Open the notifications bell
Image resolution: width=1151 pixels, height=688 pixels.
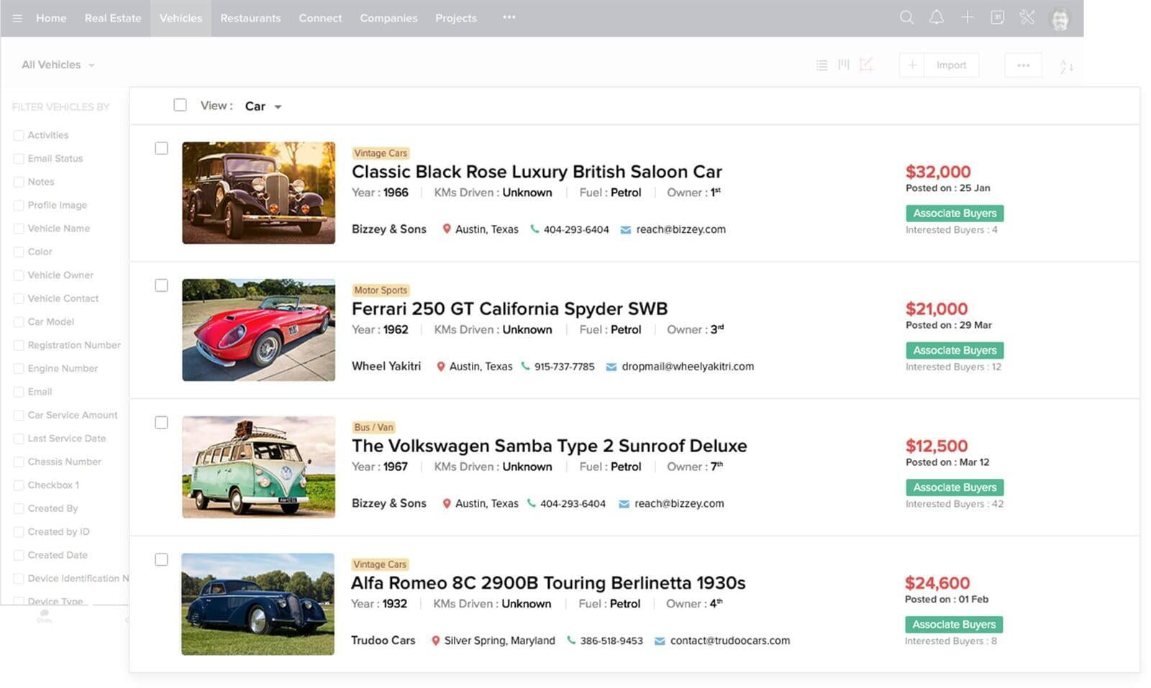click(x=936, y=18)
